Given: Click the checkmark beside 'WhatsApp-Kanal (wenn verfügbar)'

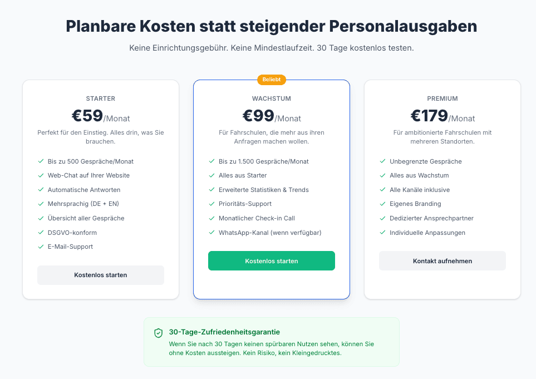Looking at the screenshot, I should 212,232.
